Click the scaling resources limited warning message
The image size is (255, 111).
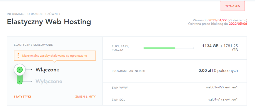[x=55, y=56]
